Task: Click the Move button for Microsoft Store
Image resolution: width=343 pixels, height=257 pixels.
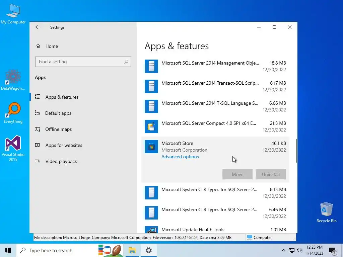Action: [237, 174]
